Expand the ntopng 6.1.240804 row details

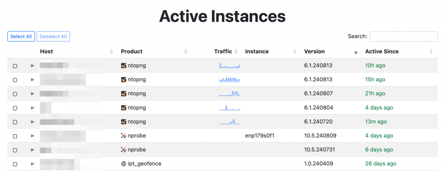33,108
